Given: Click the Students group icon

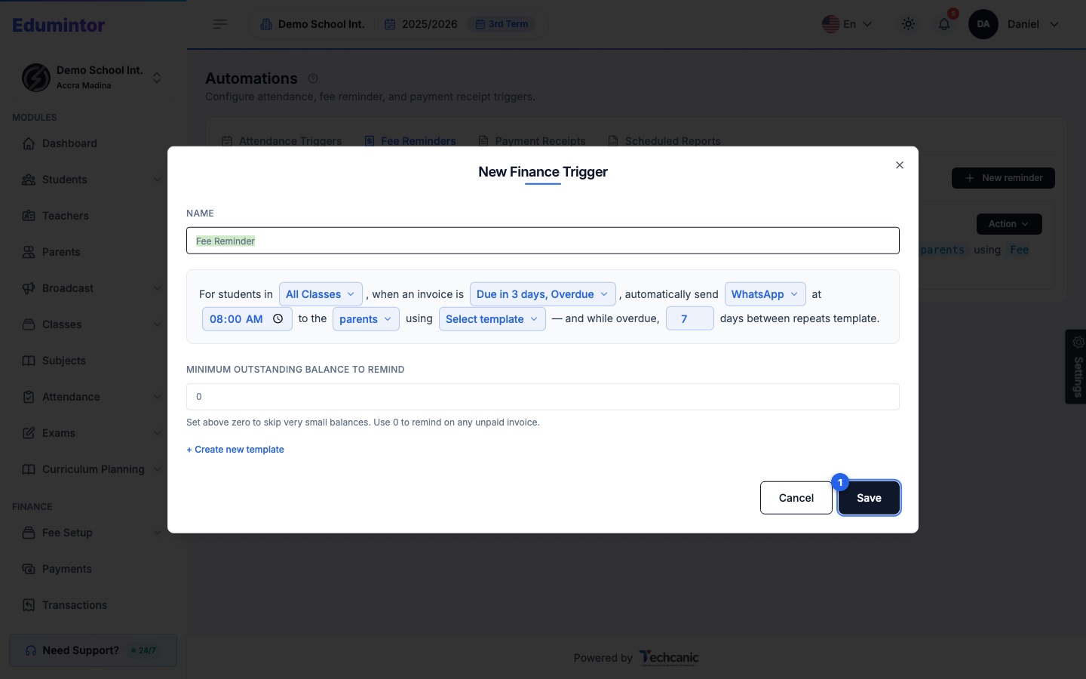Looking at the screenshot, I should (x=29, y=180).
